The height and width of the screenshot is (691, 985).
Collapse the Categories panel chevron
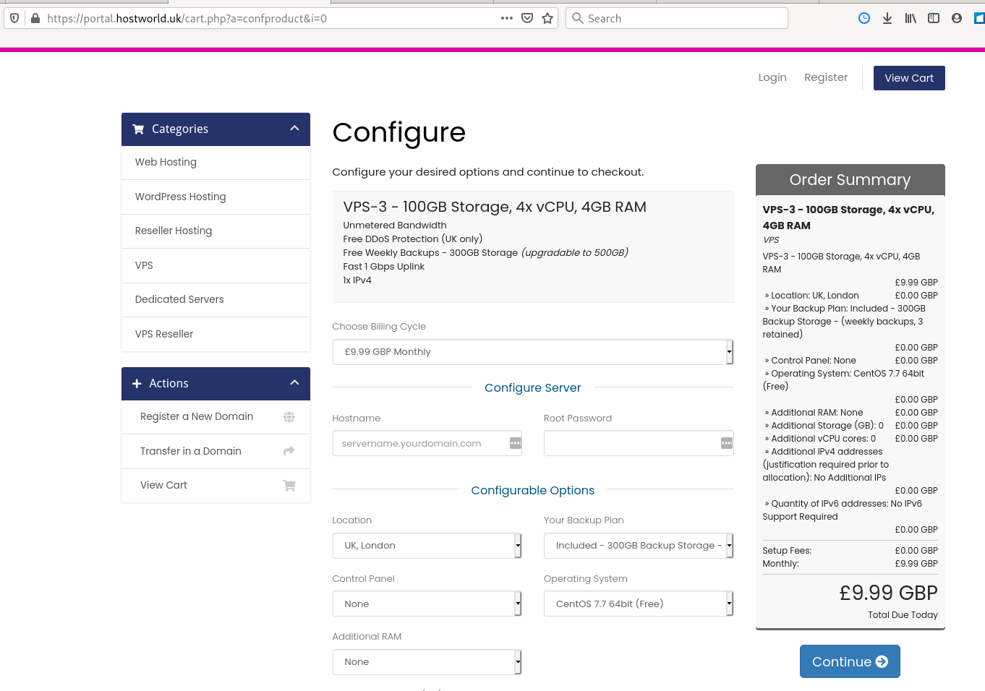294,129
